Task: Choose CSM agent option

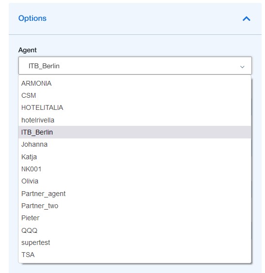Action: (x=134, y=95)
